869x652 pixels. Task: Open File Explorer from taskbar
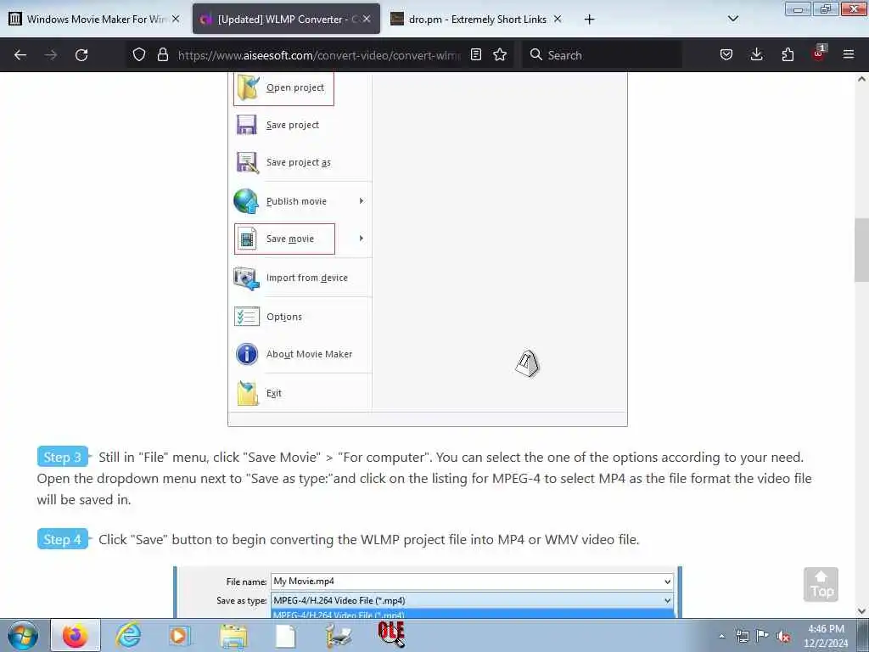tap(233, 635)
